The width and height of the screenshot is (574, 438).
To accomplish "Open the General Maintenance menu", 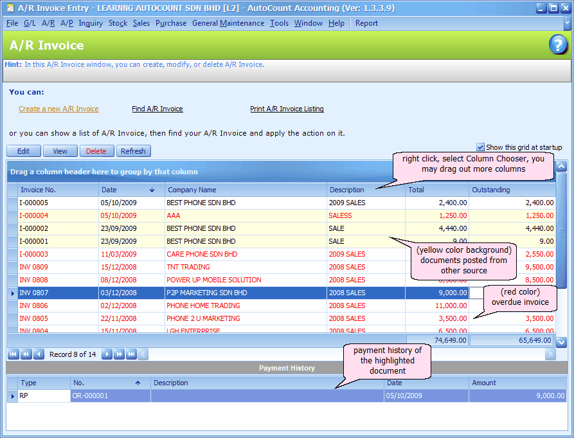I will 228,23.
